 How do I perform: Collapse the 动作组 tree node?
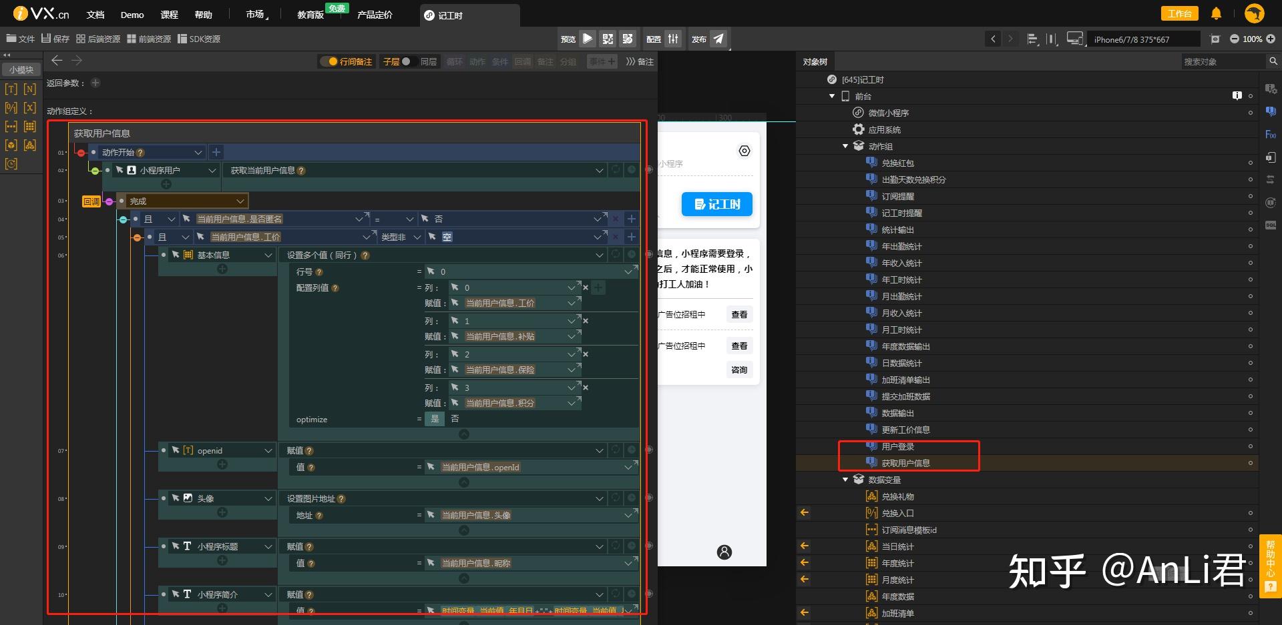point(845,146)
